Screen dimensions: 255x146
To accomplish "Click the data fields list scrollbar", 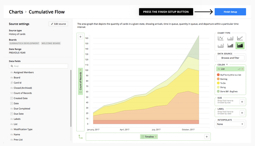I will (x=71, y=98).
